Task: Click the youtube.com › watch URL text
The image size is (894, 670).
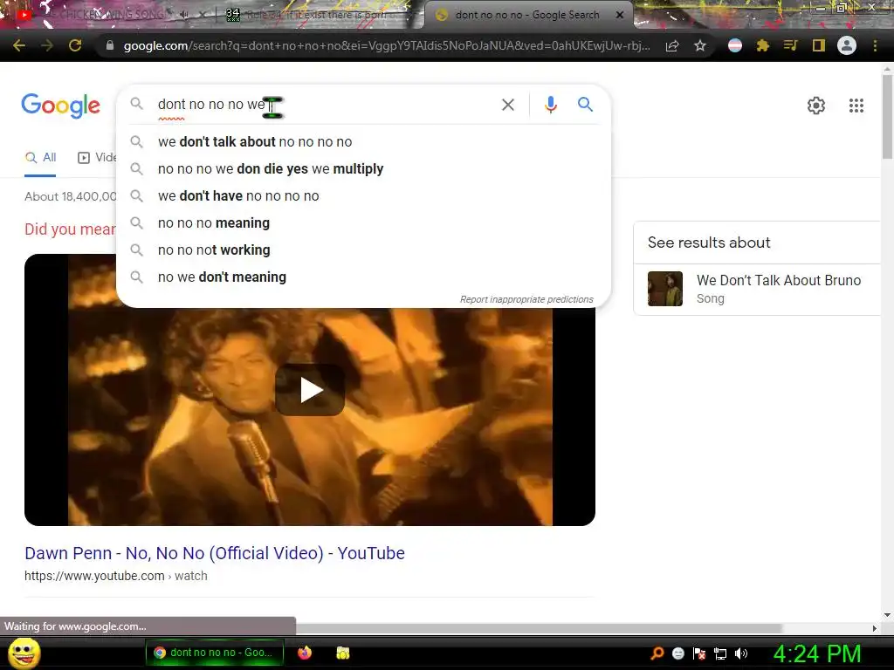Action: point(116,576)
